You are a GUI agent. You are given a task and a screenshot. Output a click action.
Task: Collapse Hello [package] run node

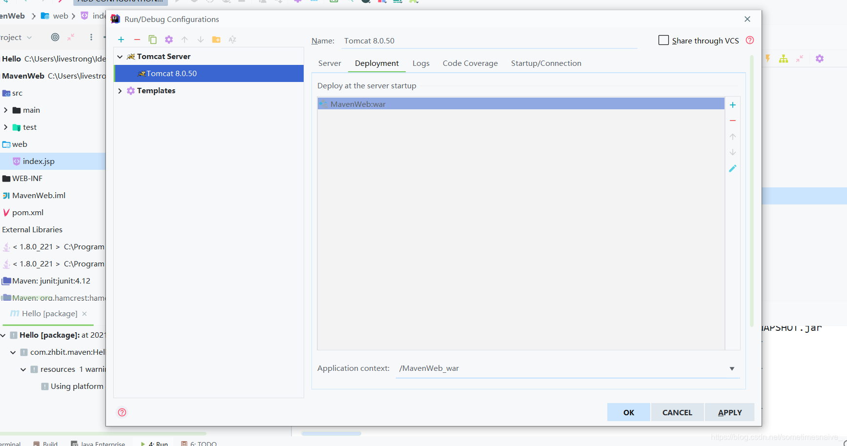click(3, 335)
